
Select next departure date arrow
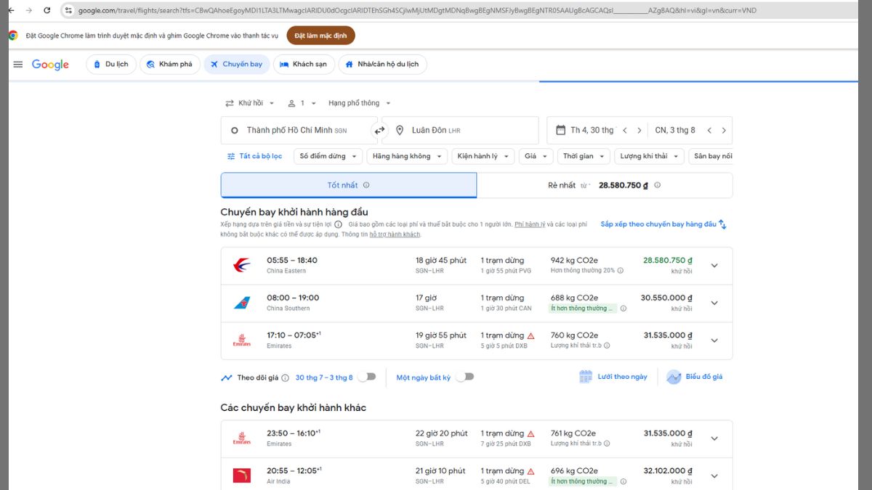pos(639,131)
